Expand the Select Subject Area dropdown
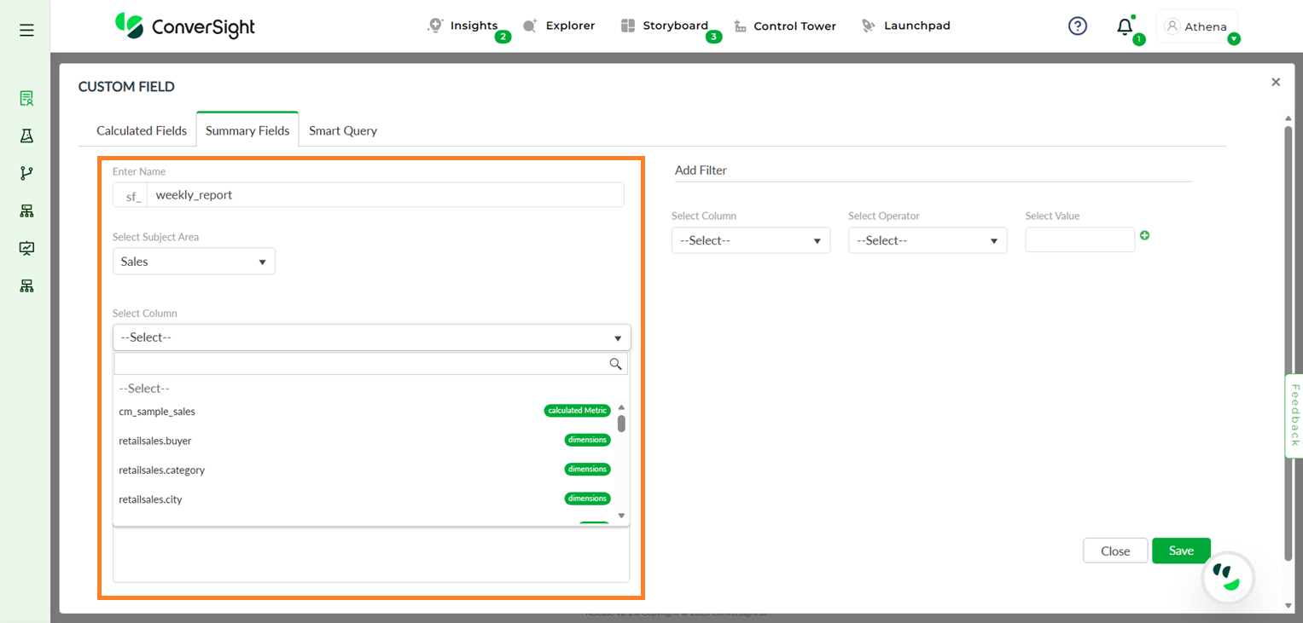 tap(194, 262)
